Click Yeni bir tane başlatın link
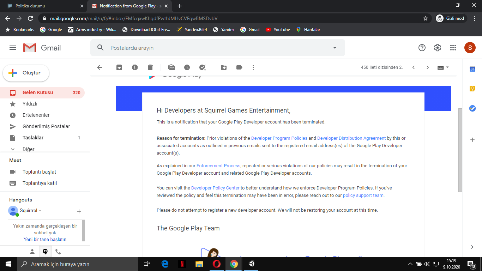 (45, 240)
